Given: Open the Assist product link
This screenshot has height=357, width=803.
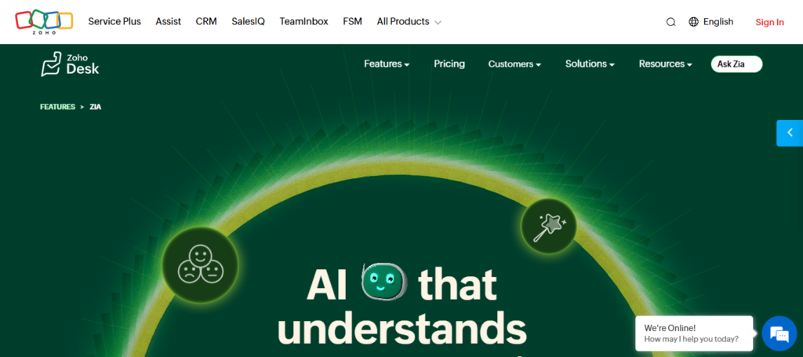Looking at the screenshot, I should (169, 21).
